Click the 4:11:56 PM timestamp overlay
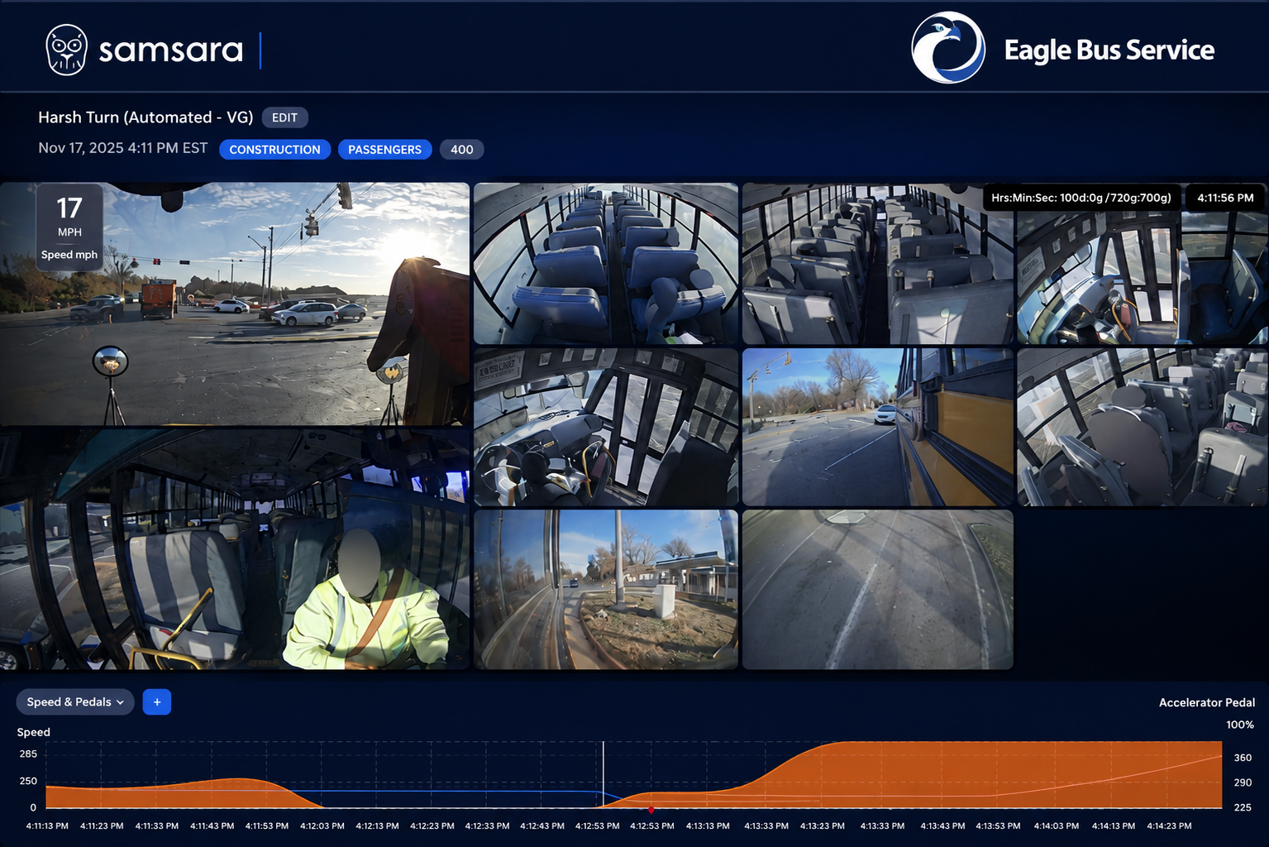The width and height of the screenshot is (1269, 847). click(1225, 198)
